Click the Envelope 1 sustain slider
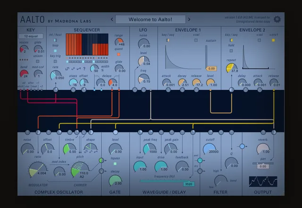Image resolution: width=302 pixels, height=208 pixels. coord(206,57)
